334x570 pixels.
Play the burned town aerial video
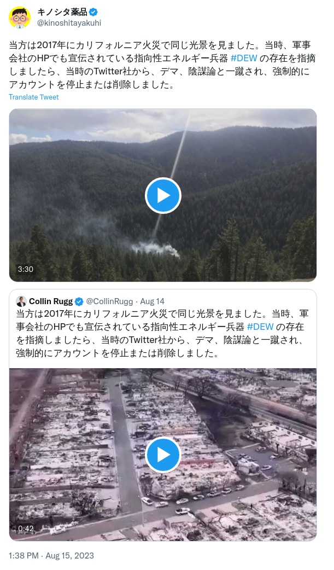tap(163, 455)
